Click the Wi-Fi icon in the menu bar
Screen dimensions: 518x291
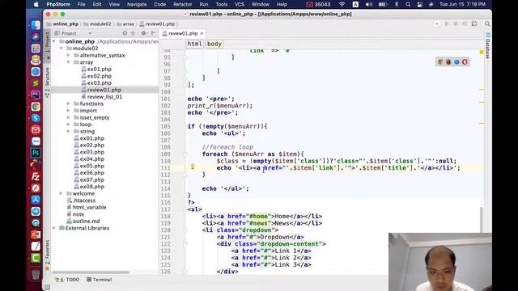pos(342,4)
